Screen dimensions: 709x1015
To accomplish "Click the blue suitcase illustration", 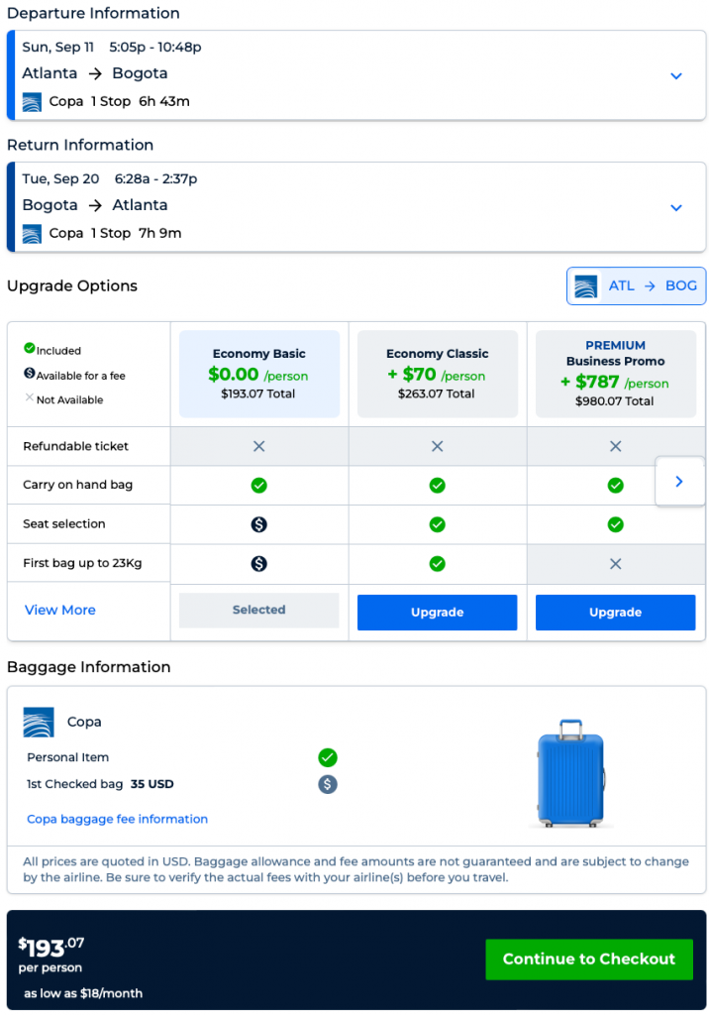I will tap(570, 773).
